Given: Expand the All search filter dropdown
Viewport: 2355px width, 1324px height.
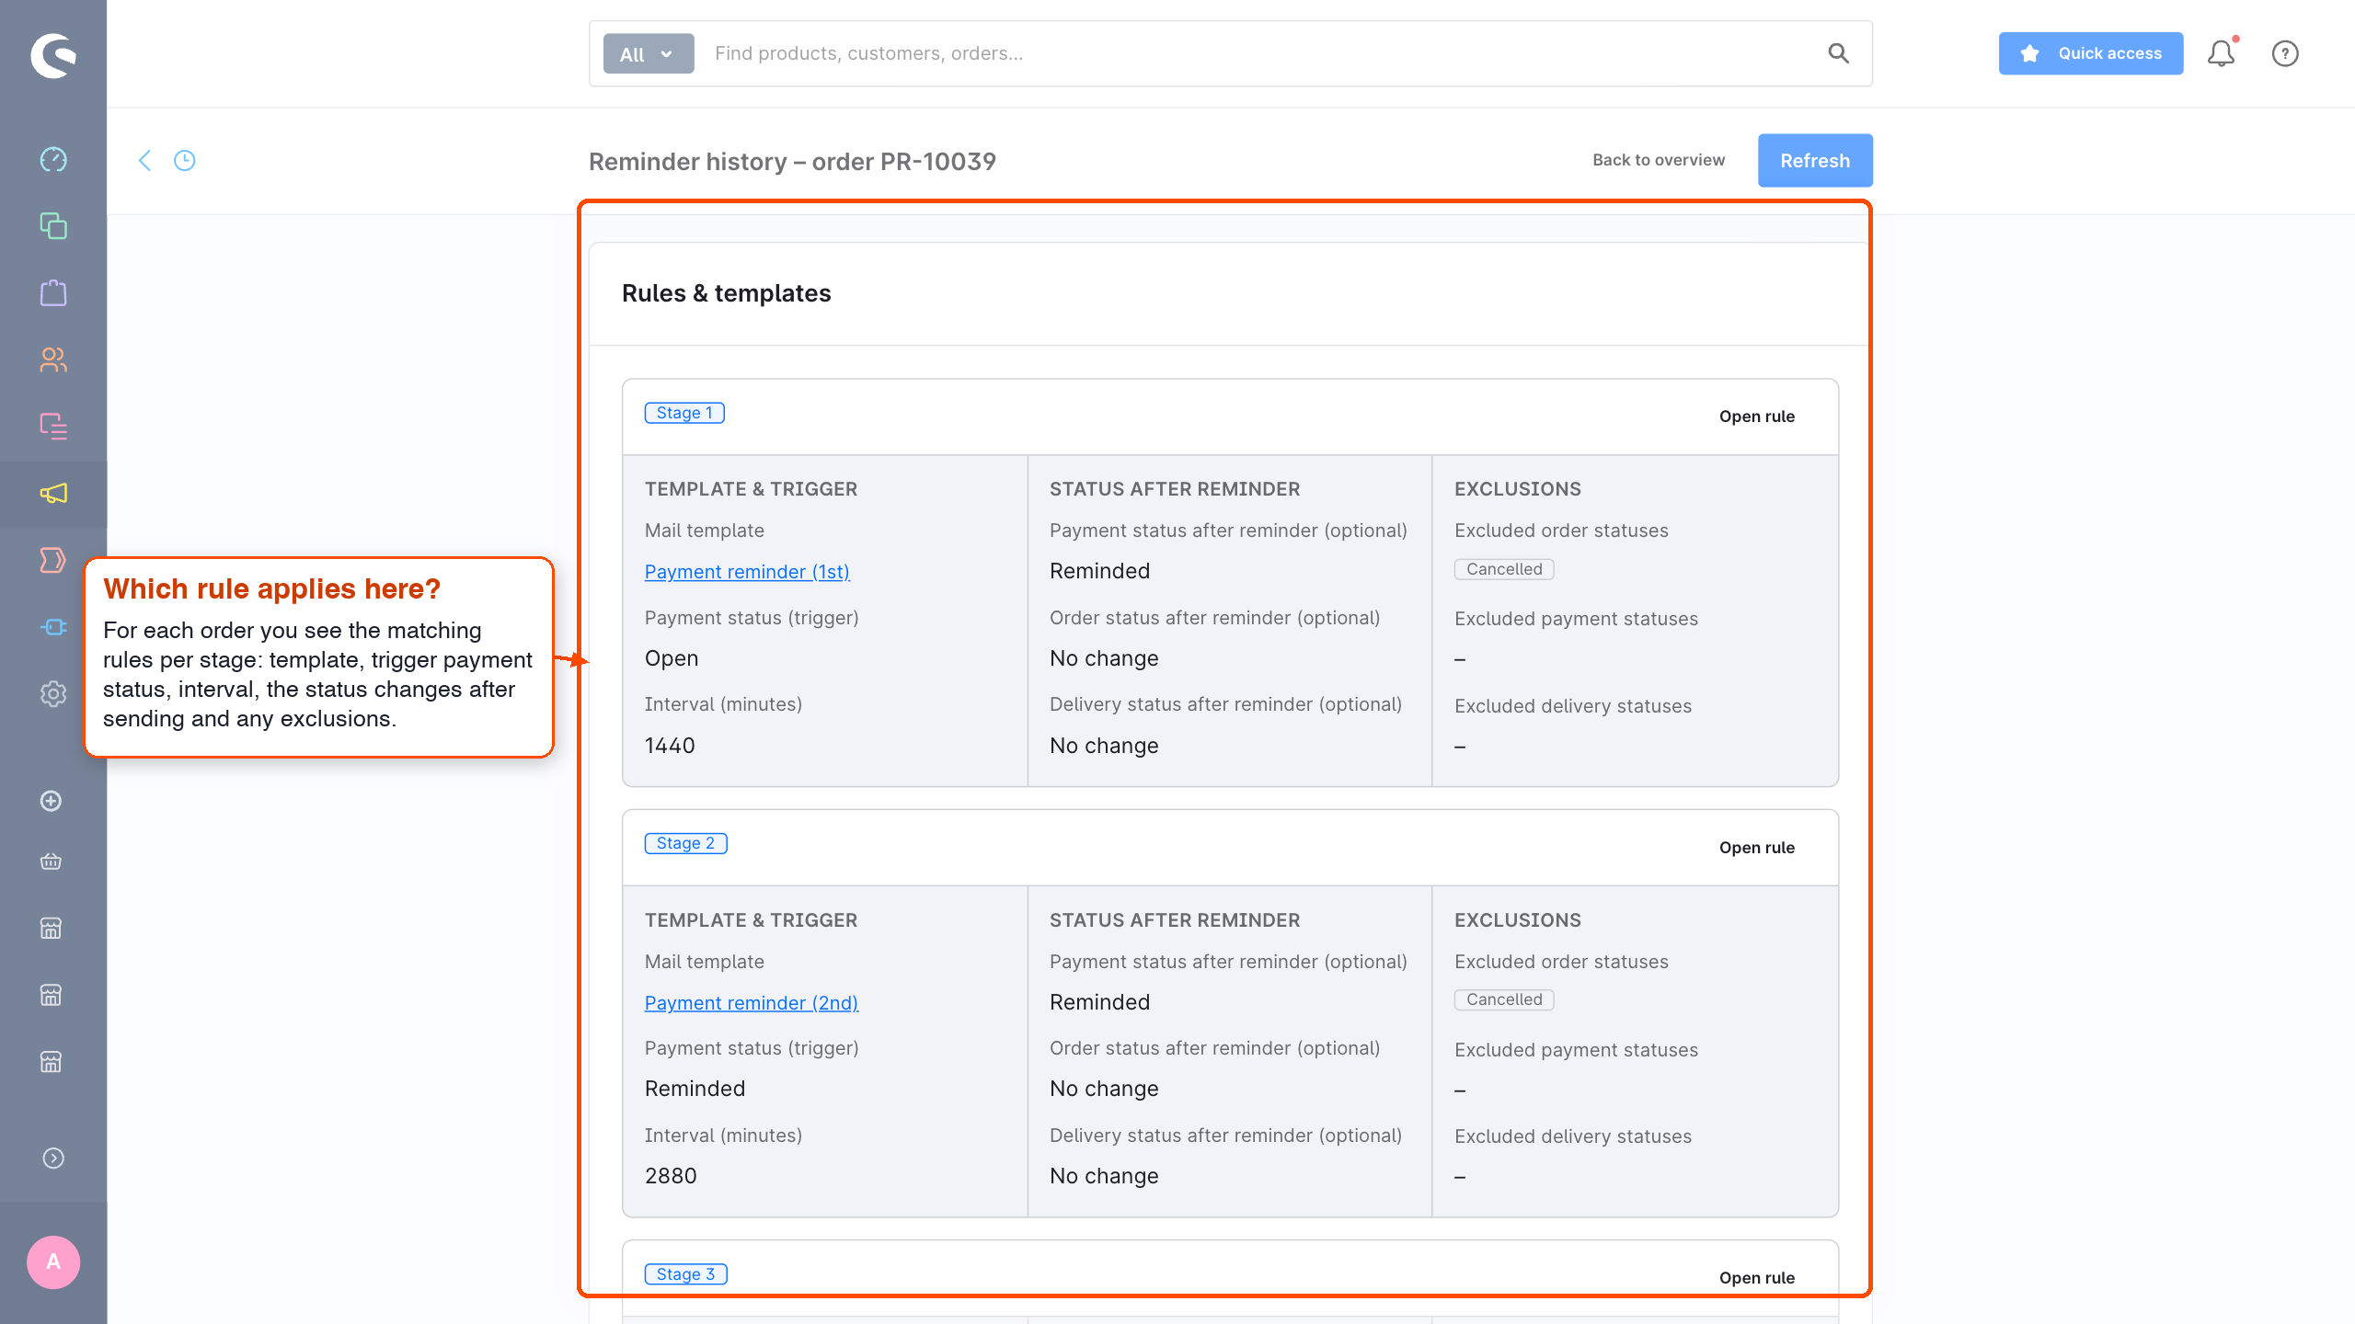Looking at the screenshot, I should [x=649, y=53].
